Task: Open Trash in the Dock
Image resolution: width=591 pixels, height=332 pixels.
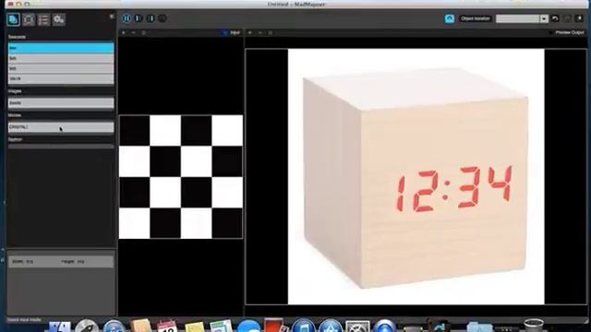Action: click(x=534, y=326)
